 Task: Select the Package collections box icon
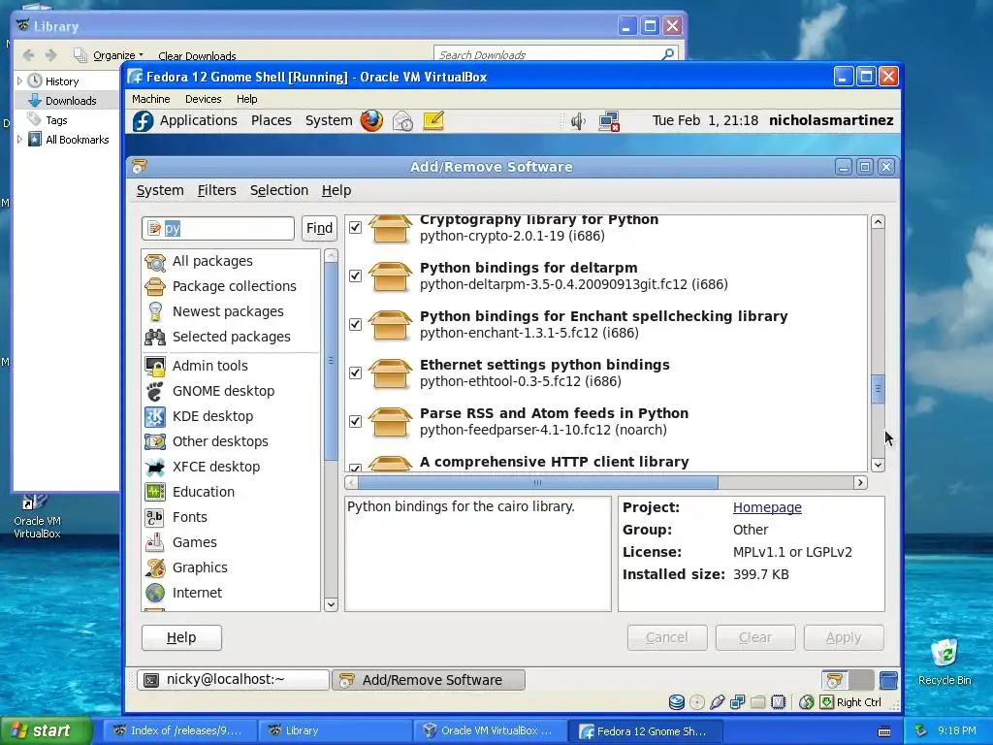point(155,286)
